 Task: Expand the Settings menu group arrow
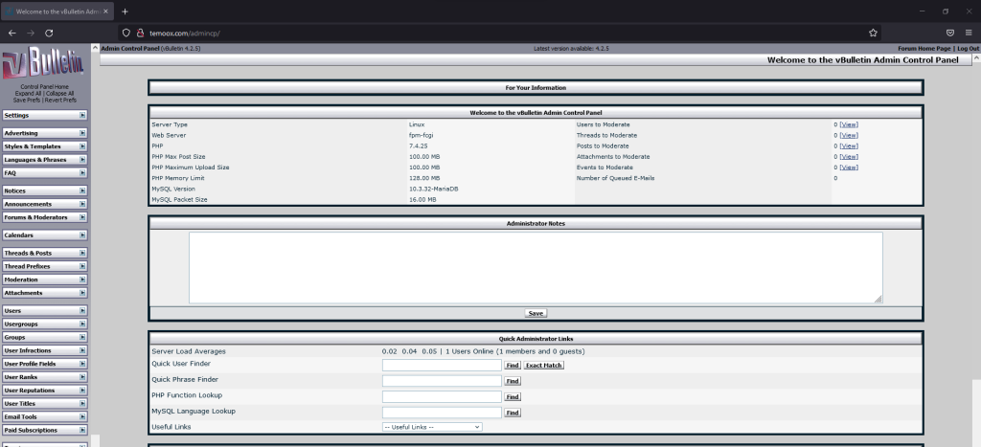pyautogui.click(x=83, y=115)
